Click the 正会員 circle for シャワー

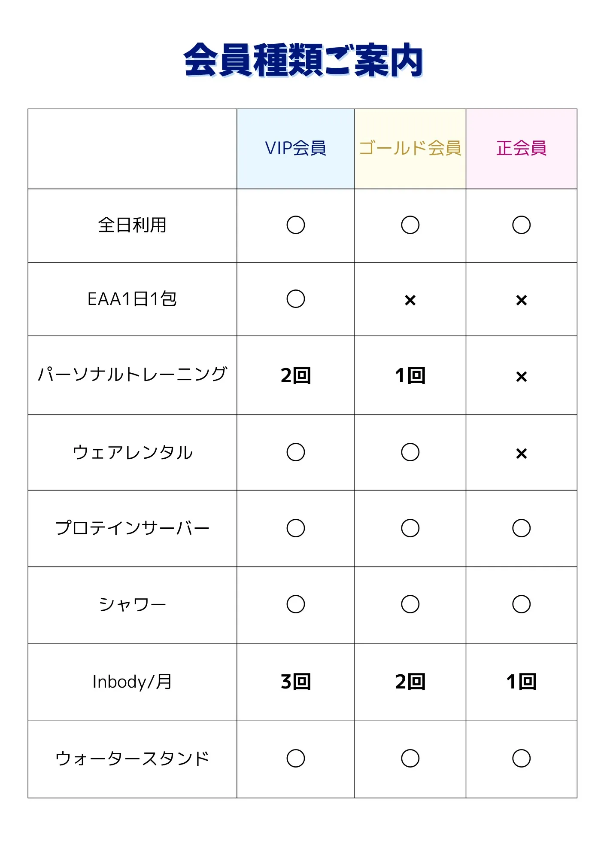(521, 604)
